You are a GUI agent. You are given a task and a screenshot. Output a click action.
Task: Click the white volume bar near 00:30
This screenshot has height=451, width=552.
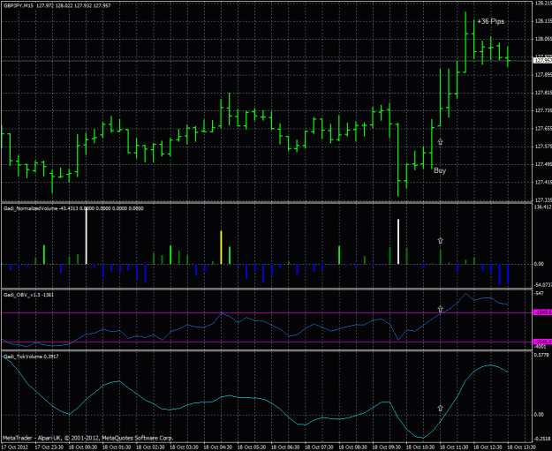87,236
